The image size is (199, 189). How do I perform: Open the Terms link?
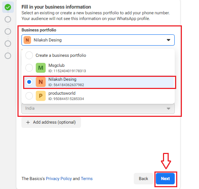(87, 179)
